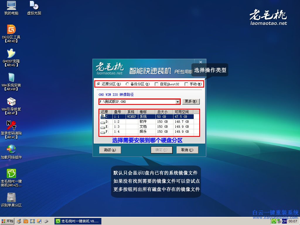Viewport: 300px width, 225px height.
Task: Check the 手动 option
Action: tap(187, 84)
